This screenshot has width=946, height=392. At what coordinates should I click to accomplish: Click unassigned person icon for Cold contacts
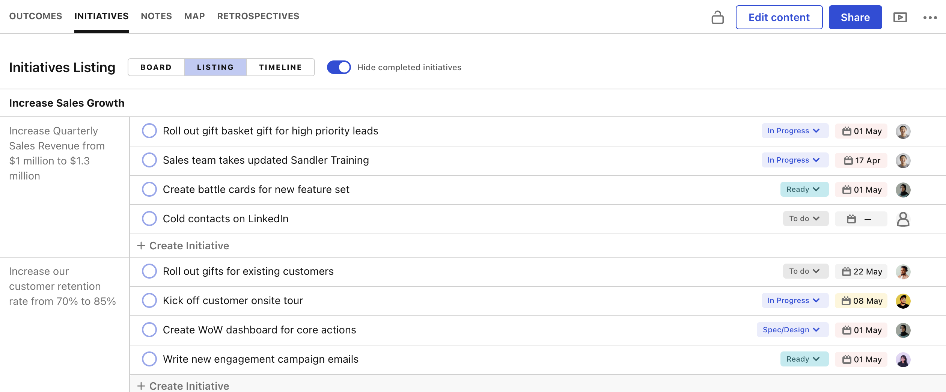pos(903,219)
